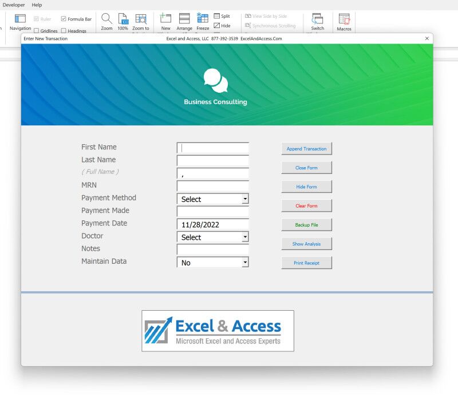The image size is (458, 400).
Task: Expand the Maintain Data dropdown
Action: coord(245,263)
